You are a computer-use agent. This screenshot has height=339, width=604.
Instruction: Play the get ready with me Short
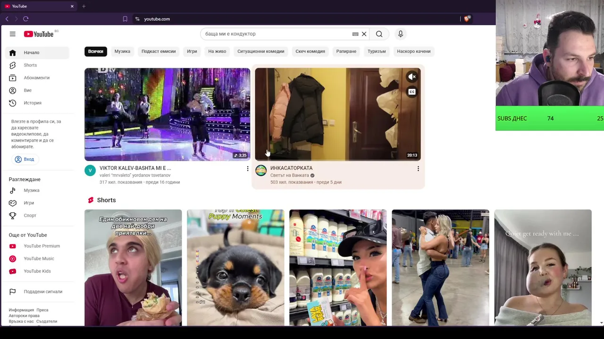pos(543,267)
